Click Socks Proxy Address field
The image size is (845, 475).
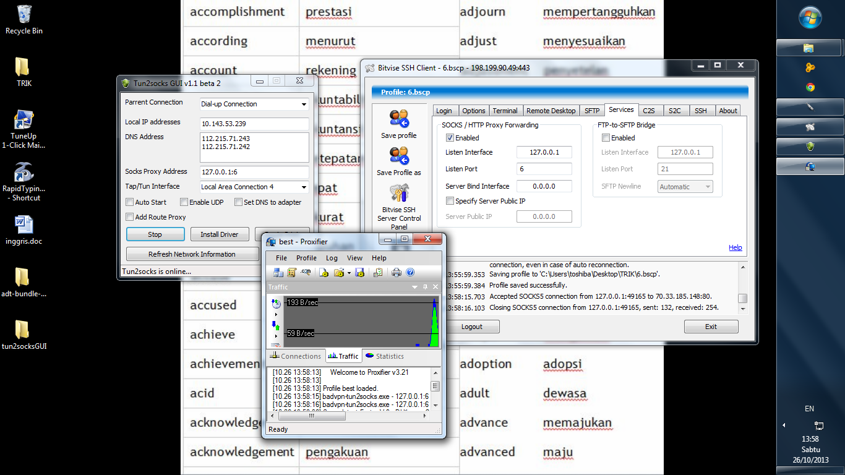(254, 172)
